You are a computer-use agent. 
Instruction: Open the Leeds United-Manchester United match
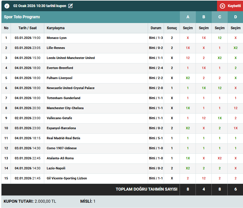click(71, 58)
